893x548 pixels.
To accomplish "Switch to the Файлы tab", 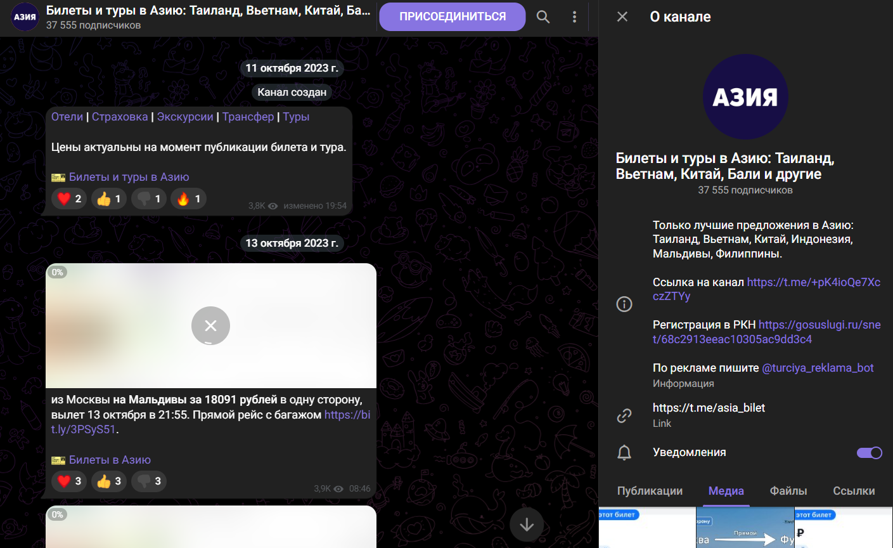I will click(788, 491).
